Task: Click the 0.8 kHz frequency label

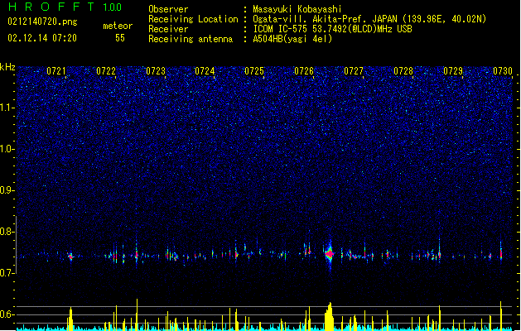Action: click(x=7, y=232)
